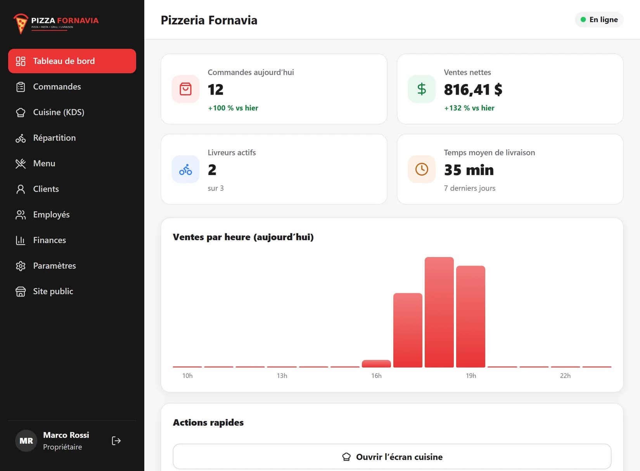The image size is (640, 471).
Task: Click the +132 % vs hier text
Action: point(469,108)
